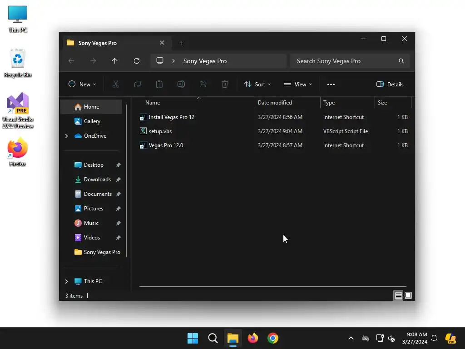This screenshot has width=465, height=349.
Task: Show hidden tray icons chevron
Action: 351,338
